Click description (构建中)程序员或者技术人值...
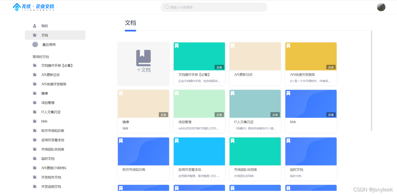 click(x=255, y=128)
